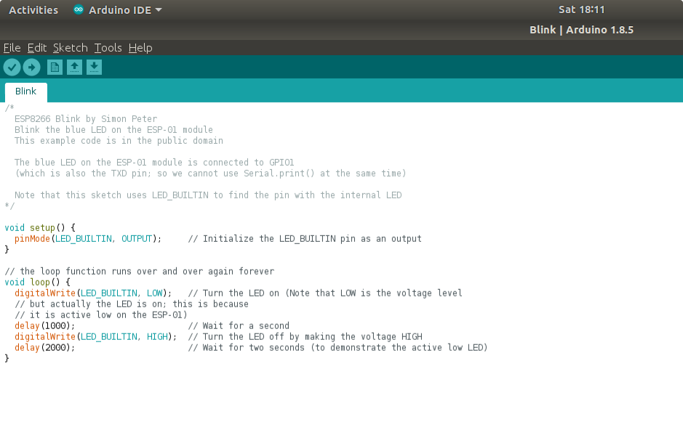Select the Blink sketch tab
Screen dimensions: 683x430
coord(25,92)
